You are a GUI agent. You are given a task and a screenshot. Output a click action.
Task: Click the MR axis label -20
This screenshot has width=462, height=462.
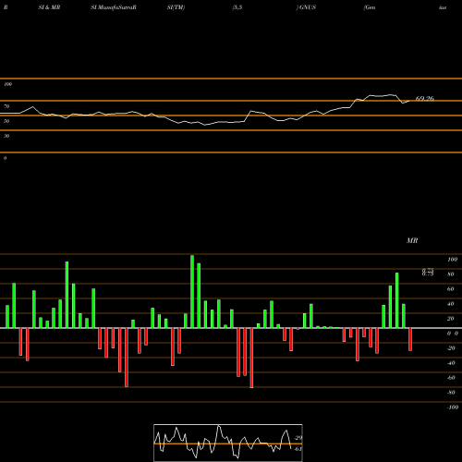tap(451, 348)
